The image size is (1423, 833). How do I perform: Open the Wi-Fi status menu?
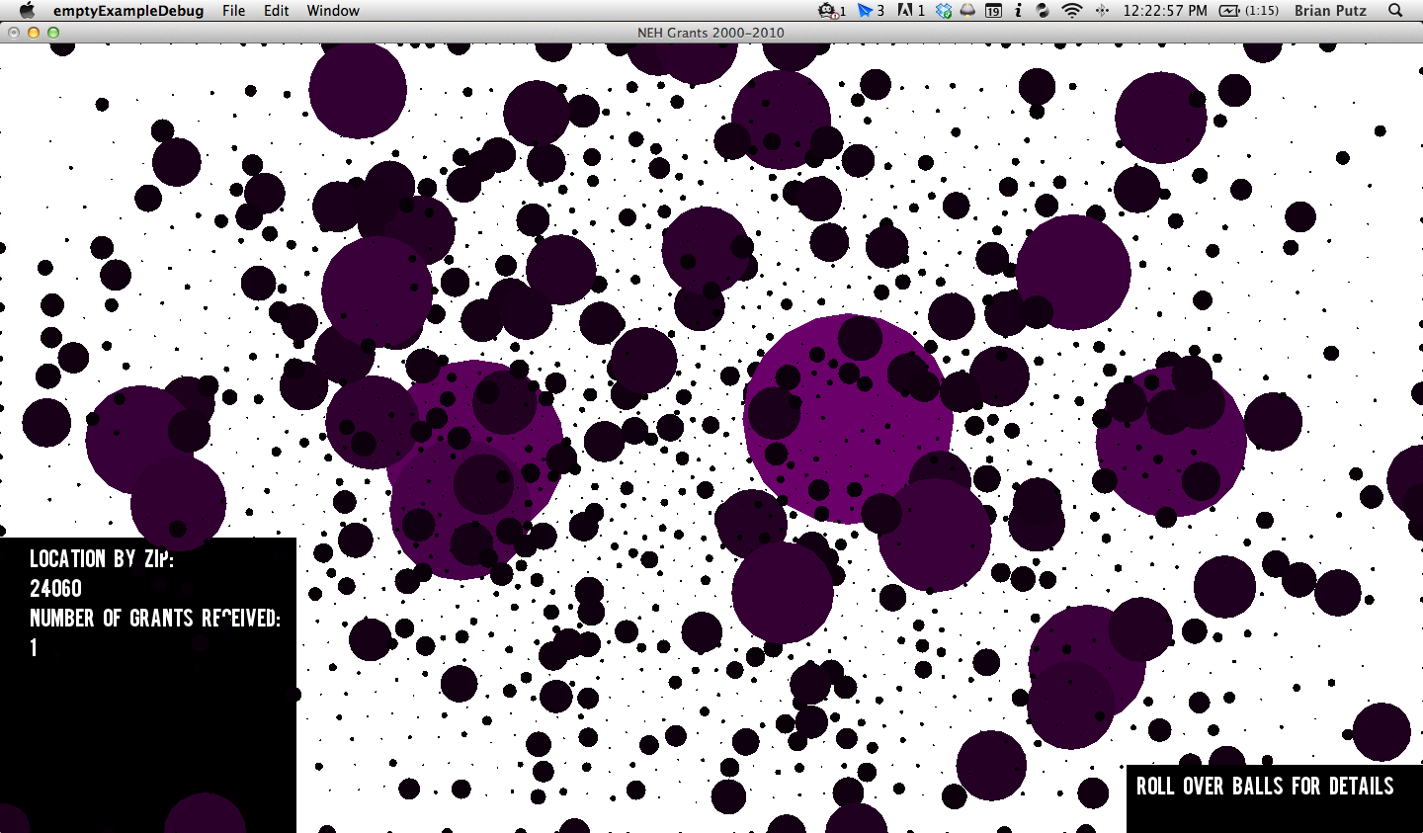click(1072, 11)
